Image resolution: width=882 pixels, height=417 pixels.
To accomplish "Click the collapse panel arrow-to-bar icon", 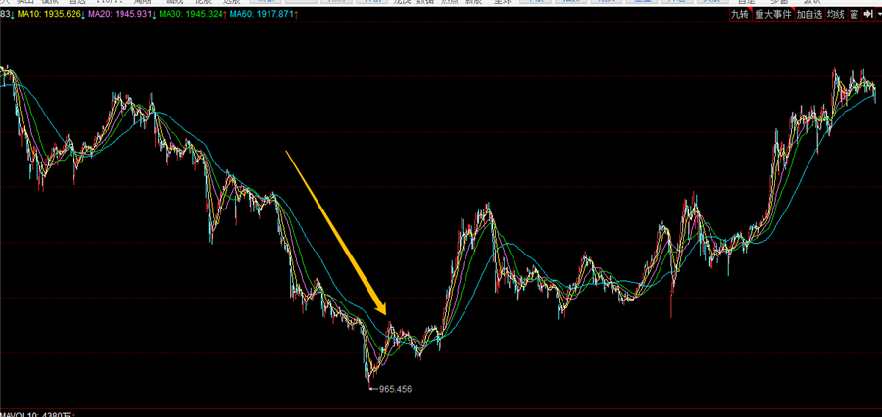I will pyautogui.click(x=869, y=15).
